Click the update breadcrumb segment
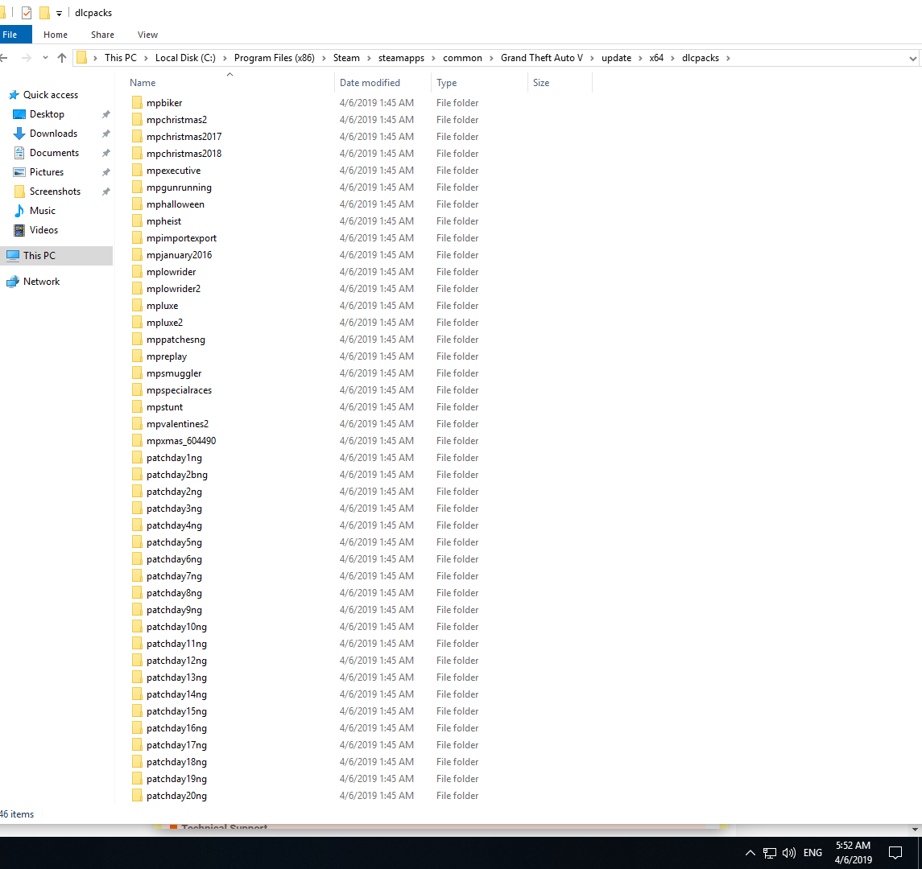 616,58
